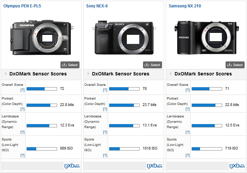Click the Sony NEX-6 Overall Score bar
This screenshot has width=247, height=173.
pos(124,89)
